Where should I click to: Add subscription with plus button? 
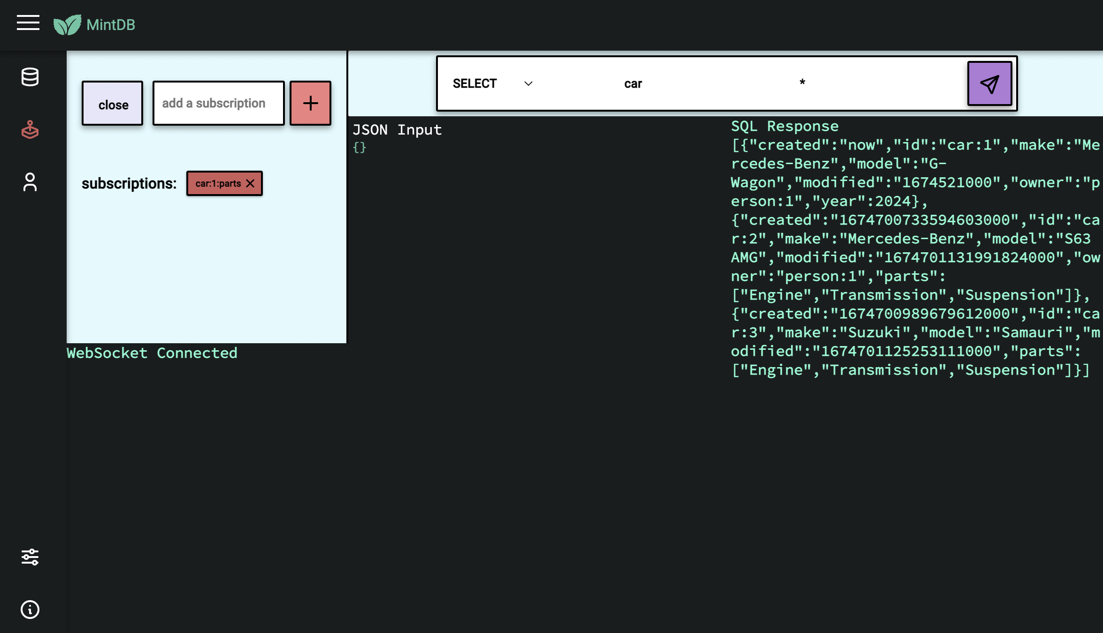click(x=310, y=103)
